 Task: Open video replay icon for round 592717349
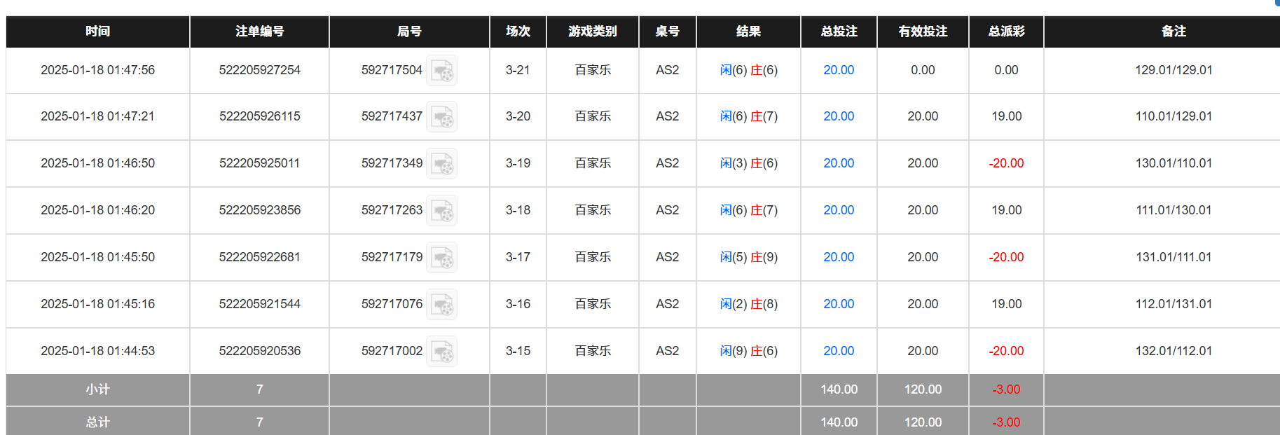(x=442, y=164)
